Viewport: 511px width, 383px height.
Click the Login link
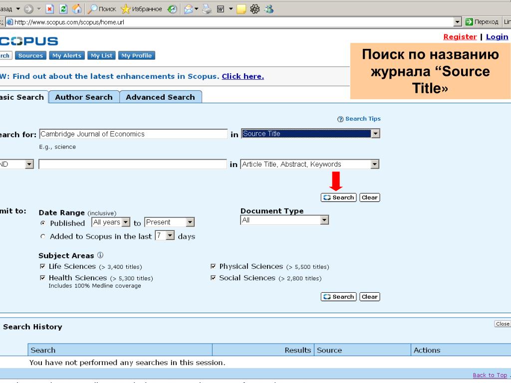pyautogui.click(x=497, y=37)
